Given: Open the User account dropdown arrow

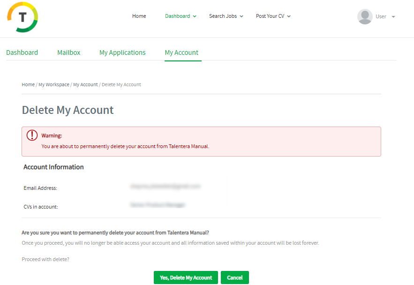Looking at the screenshot, I should [x=393, y=17].
